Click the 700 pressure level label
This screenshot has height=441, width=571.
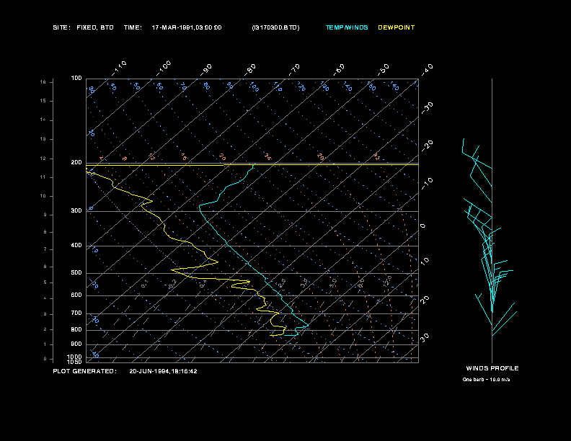pyautogui.click(x=76, y=313)
